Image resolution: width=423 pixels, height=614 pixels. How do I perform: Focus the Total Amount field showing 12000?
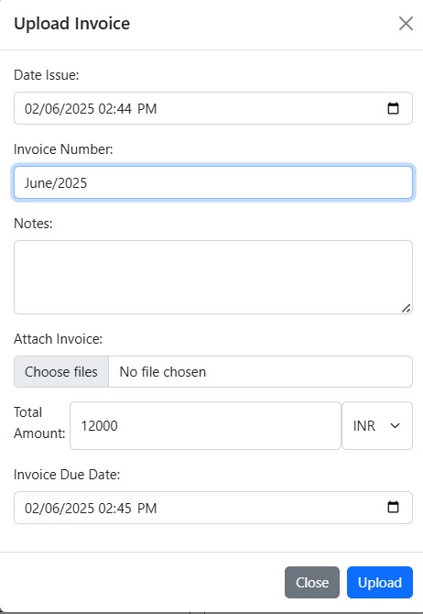pyautogui.click(x=205, y=425)
